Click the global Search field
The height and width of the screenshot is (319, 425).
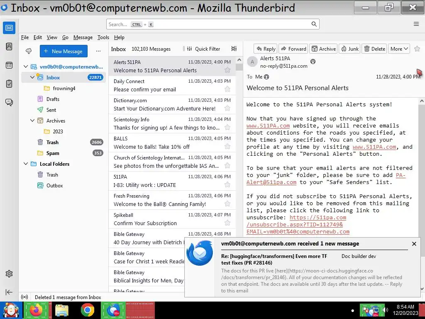213,24
